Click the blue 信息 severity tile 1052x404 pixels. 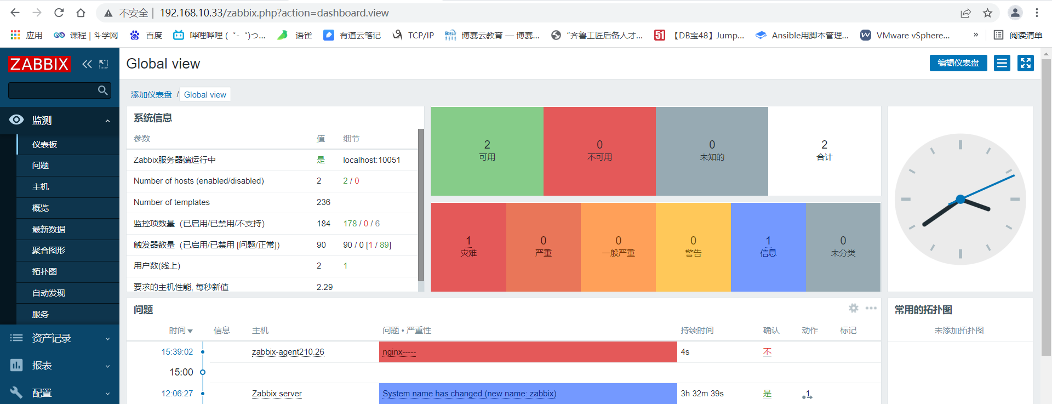pos(768,247)
